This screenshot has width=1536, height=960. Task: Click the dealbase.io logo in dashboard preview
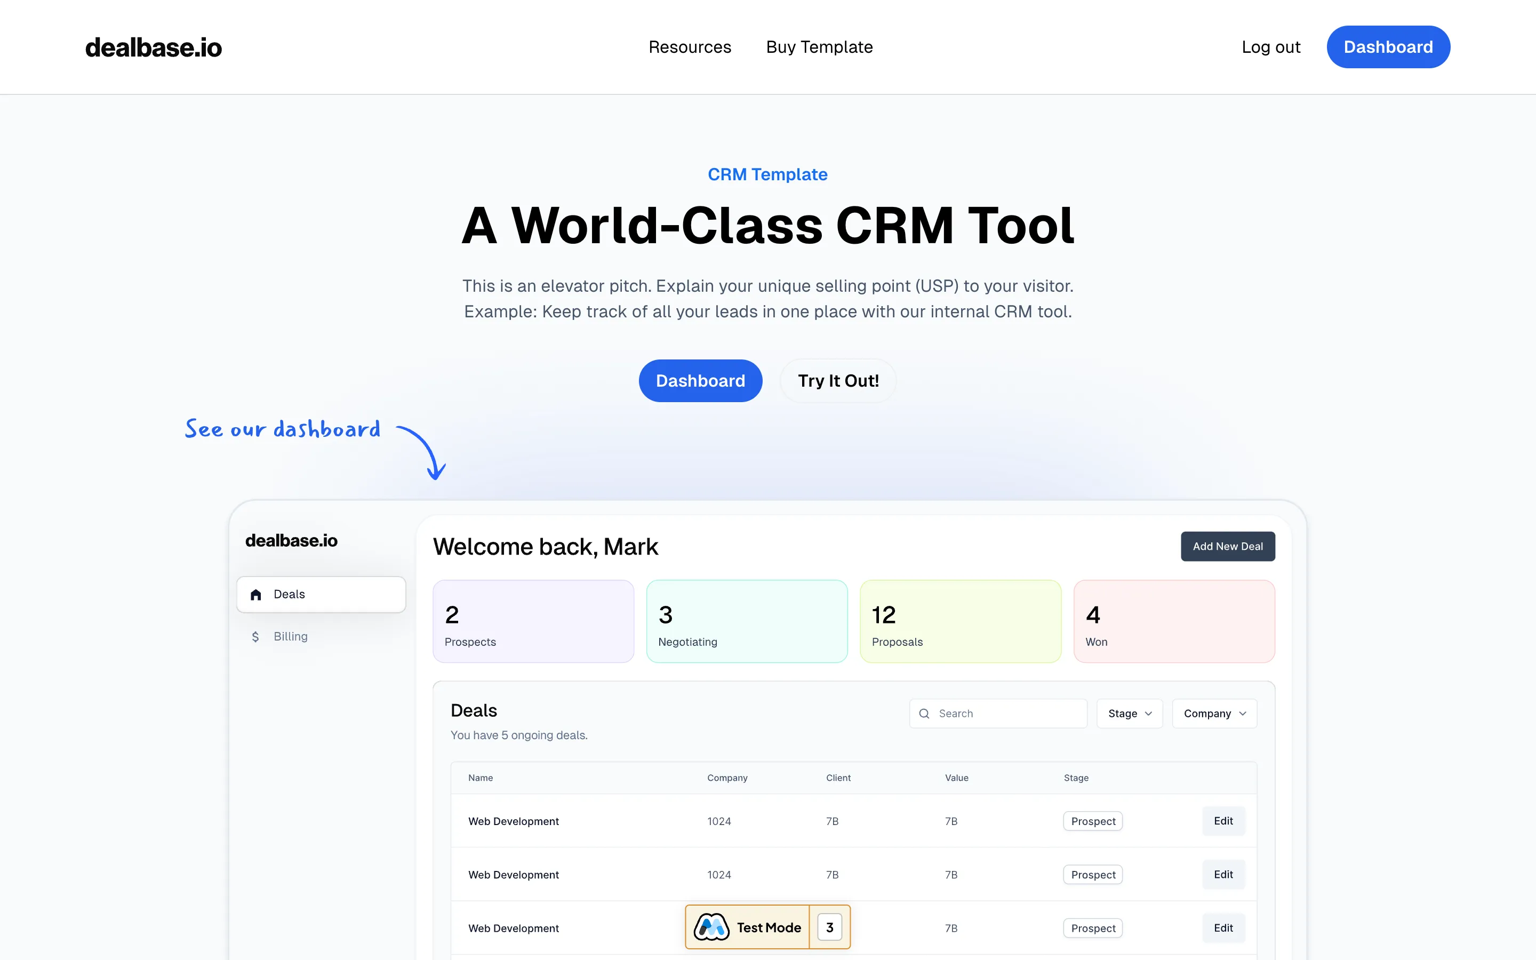click(291, 541)
